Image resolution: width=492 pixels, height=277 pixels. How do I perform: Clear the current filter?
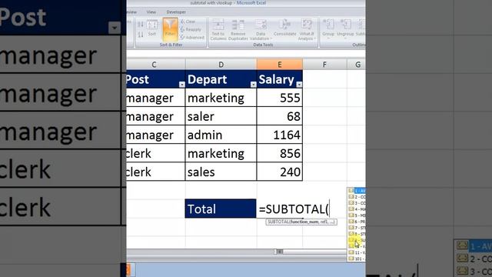pos(188,22)
